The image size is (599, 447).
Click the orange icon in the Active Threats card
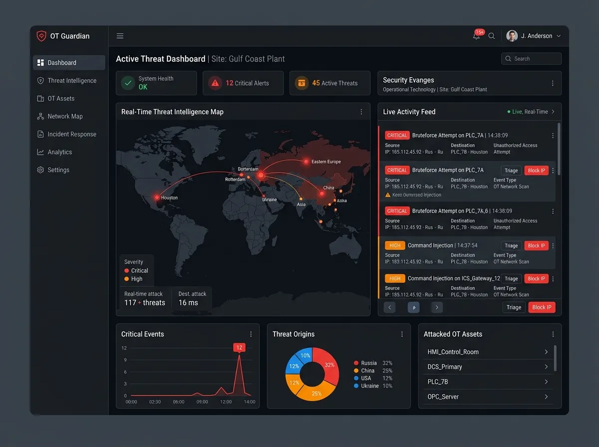click(x=301, y=83)
